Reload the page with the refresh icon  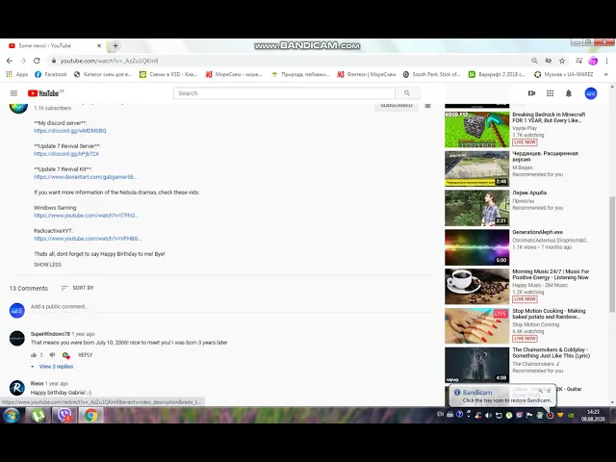[x=37, y=61]
